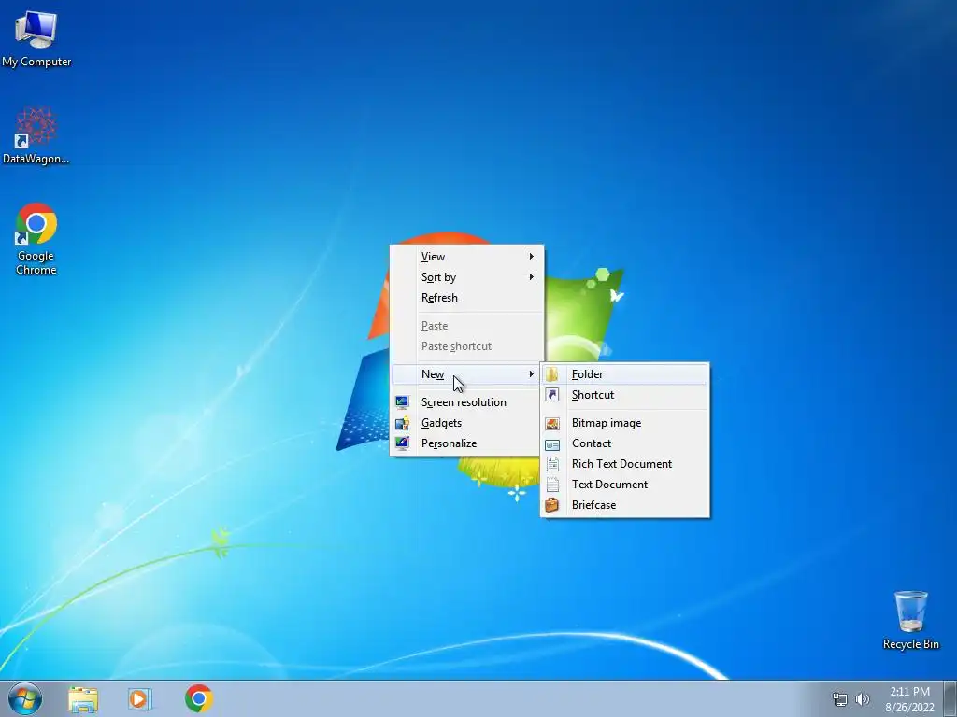Click the grayed-out Paste entry
This screenshot has height=717, width=957.
coord(467,326)
